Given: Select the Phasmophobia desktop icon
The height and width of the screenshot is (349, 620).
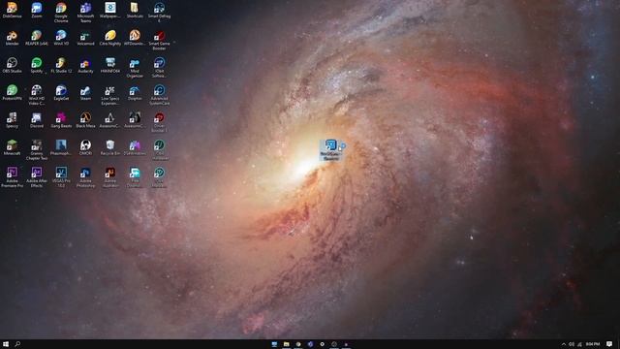Looking at the screenshot, I should [61, 147].
